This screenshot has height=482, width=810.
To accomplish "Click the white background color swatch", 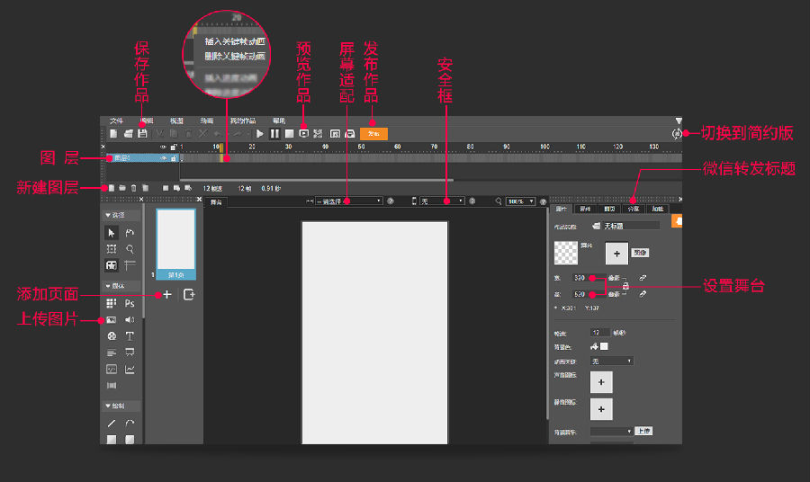I will coord(604,346).
